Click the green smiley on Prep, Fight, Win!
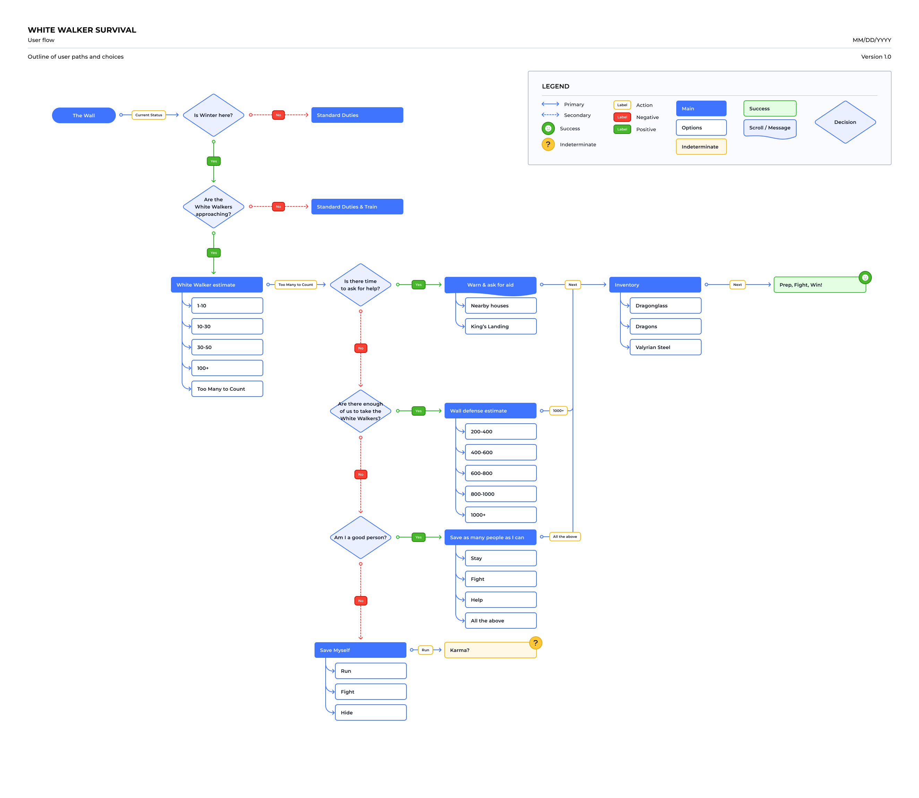Viewport: 919px width, 798px height. [x=865, y=278]
